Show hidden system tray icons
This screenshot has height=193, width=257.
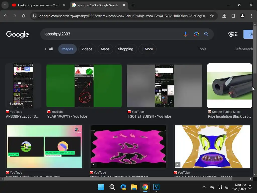pos(204,187)
